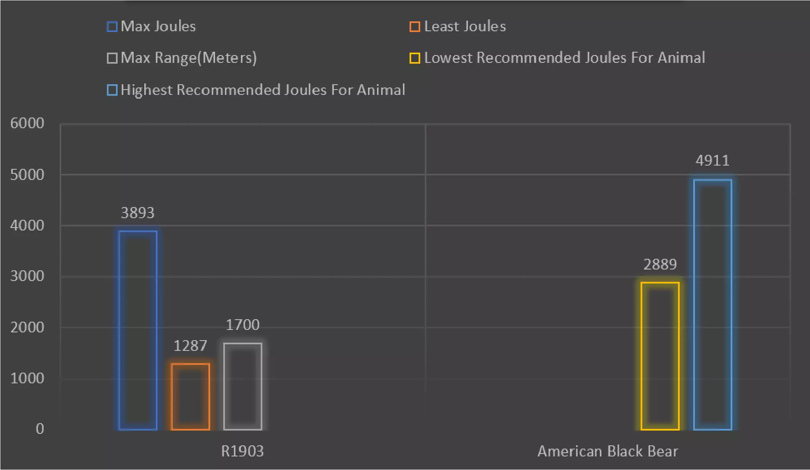Select the Least Joules legend label
Image resolution: width=810 pixels, height=470 pixels.
pos(465,26)
